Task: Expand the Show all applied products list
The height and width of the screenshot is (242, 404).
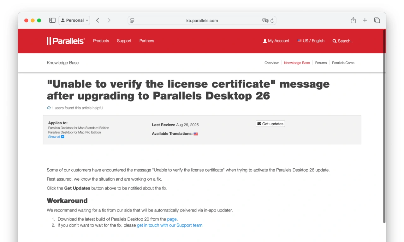Action: click(54, 137)
